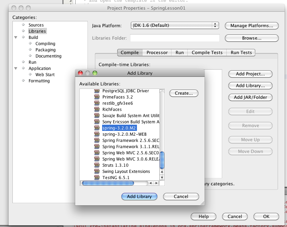Select Formatting category

pos(39,81)
